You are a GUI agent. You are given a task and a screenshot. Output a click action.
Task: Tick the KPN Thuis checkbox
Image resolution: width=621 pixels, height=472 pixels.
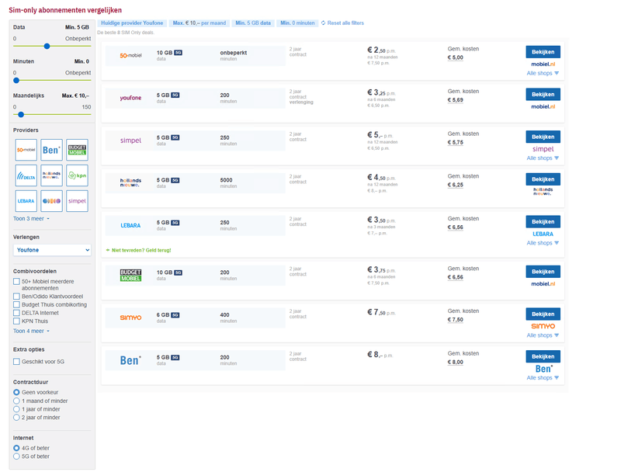point(16,321)
